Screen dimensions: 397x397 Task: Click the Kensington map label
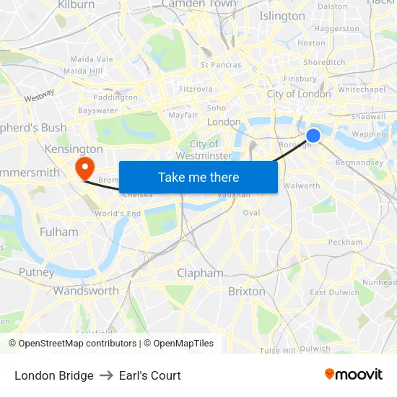(x=74, y=149)
